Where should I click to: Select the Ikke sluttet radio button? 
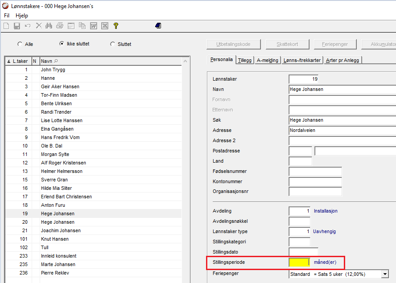pos(62,44)
